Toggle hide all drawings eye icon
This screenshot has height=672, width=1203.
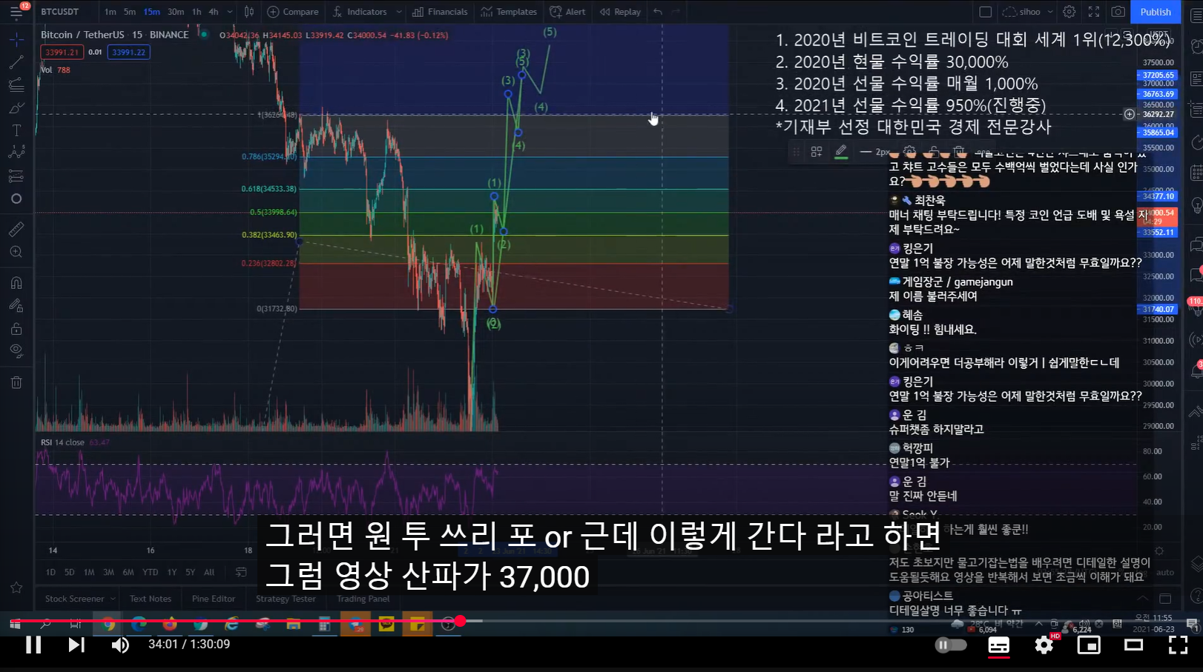(16, 351)
